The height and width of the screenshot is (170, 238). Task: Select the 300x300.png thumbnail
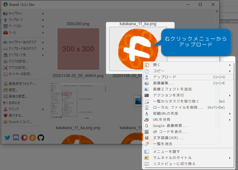tap(78, 49)
